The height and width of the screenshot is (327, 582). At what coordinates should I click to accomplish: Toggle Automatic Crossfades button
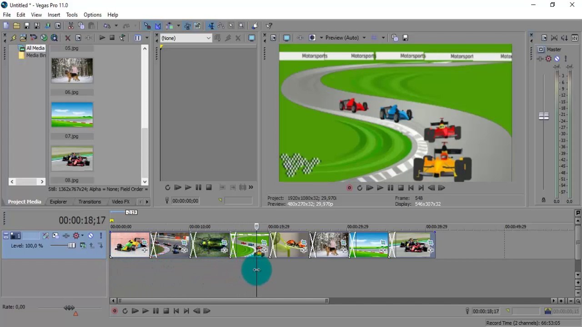point(158,26)
